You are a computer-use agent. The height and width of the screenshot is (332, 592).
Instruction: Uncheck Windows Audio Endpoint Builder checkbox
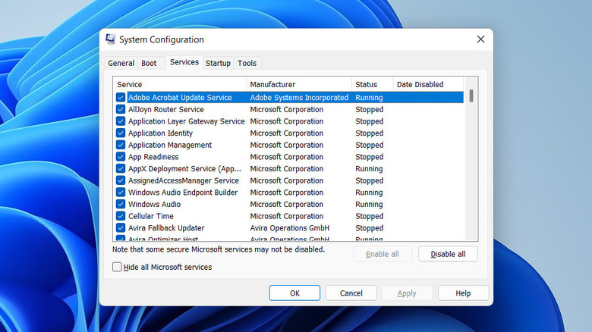(x=121, y=193)
